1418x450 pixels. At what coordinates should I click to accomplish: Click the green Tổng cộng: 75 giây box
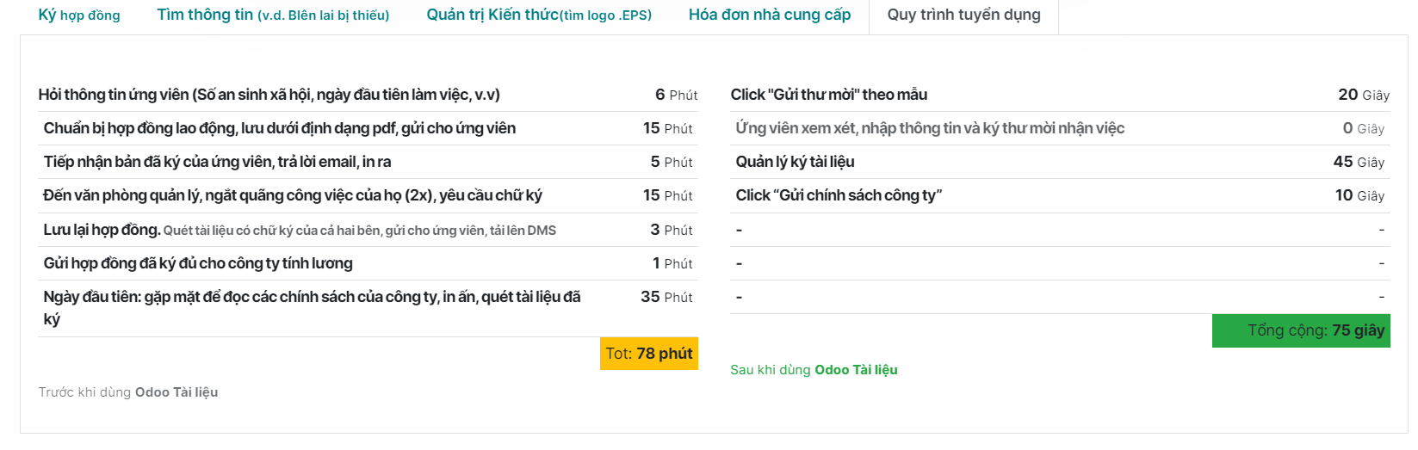click(1301, 330)
